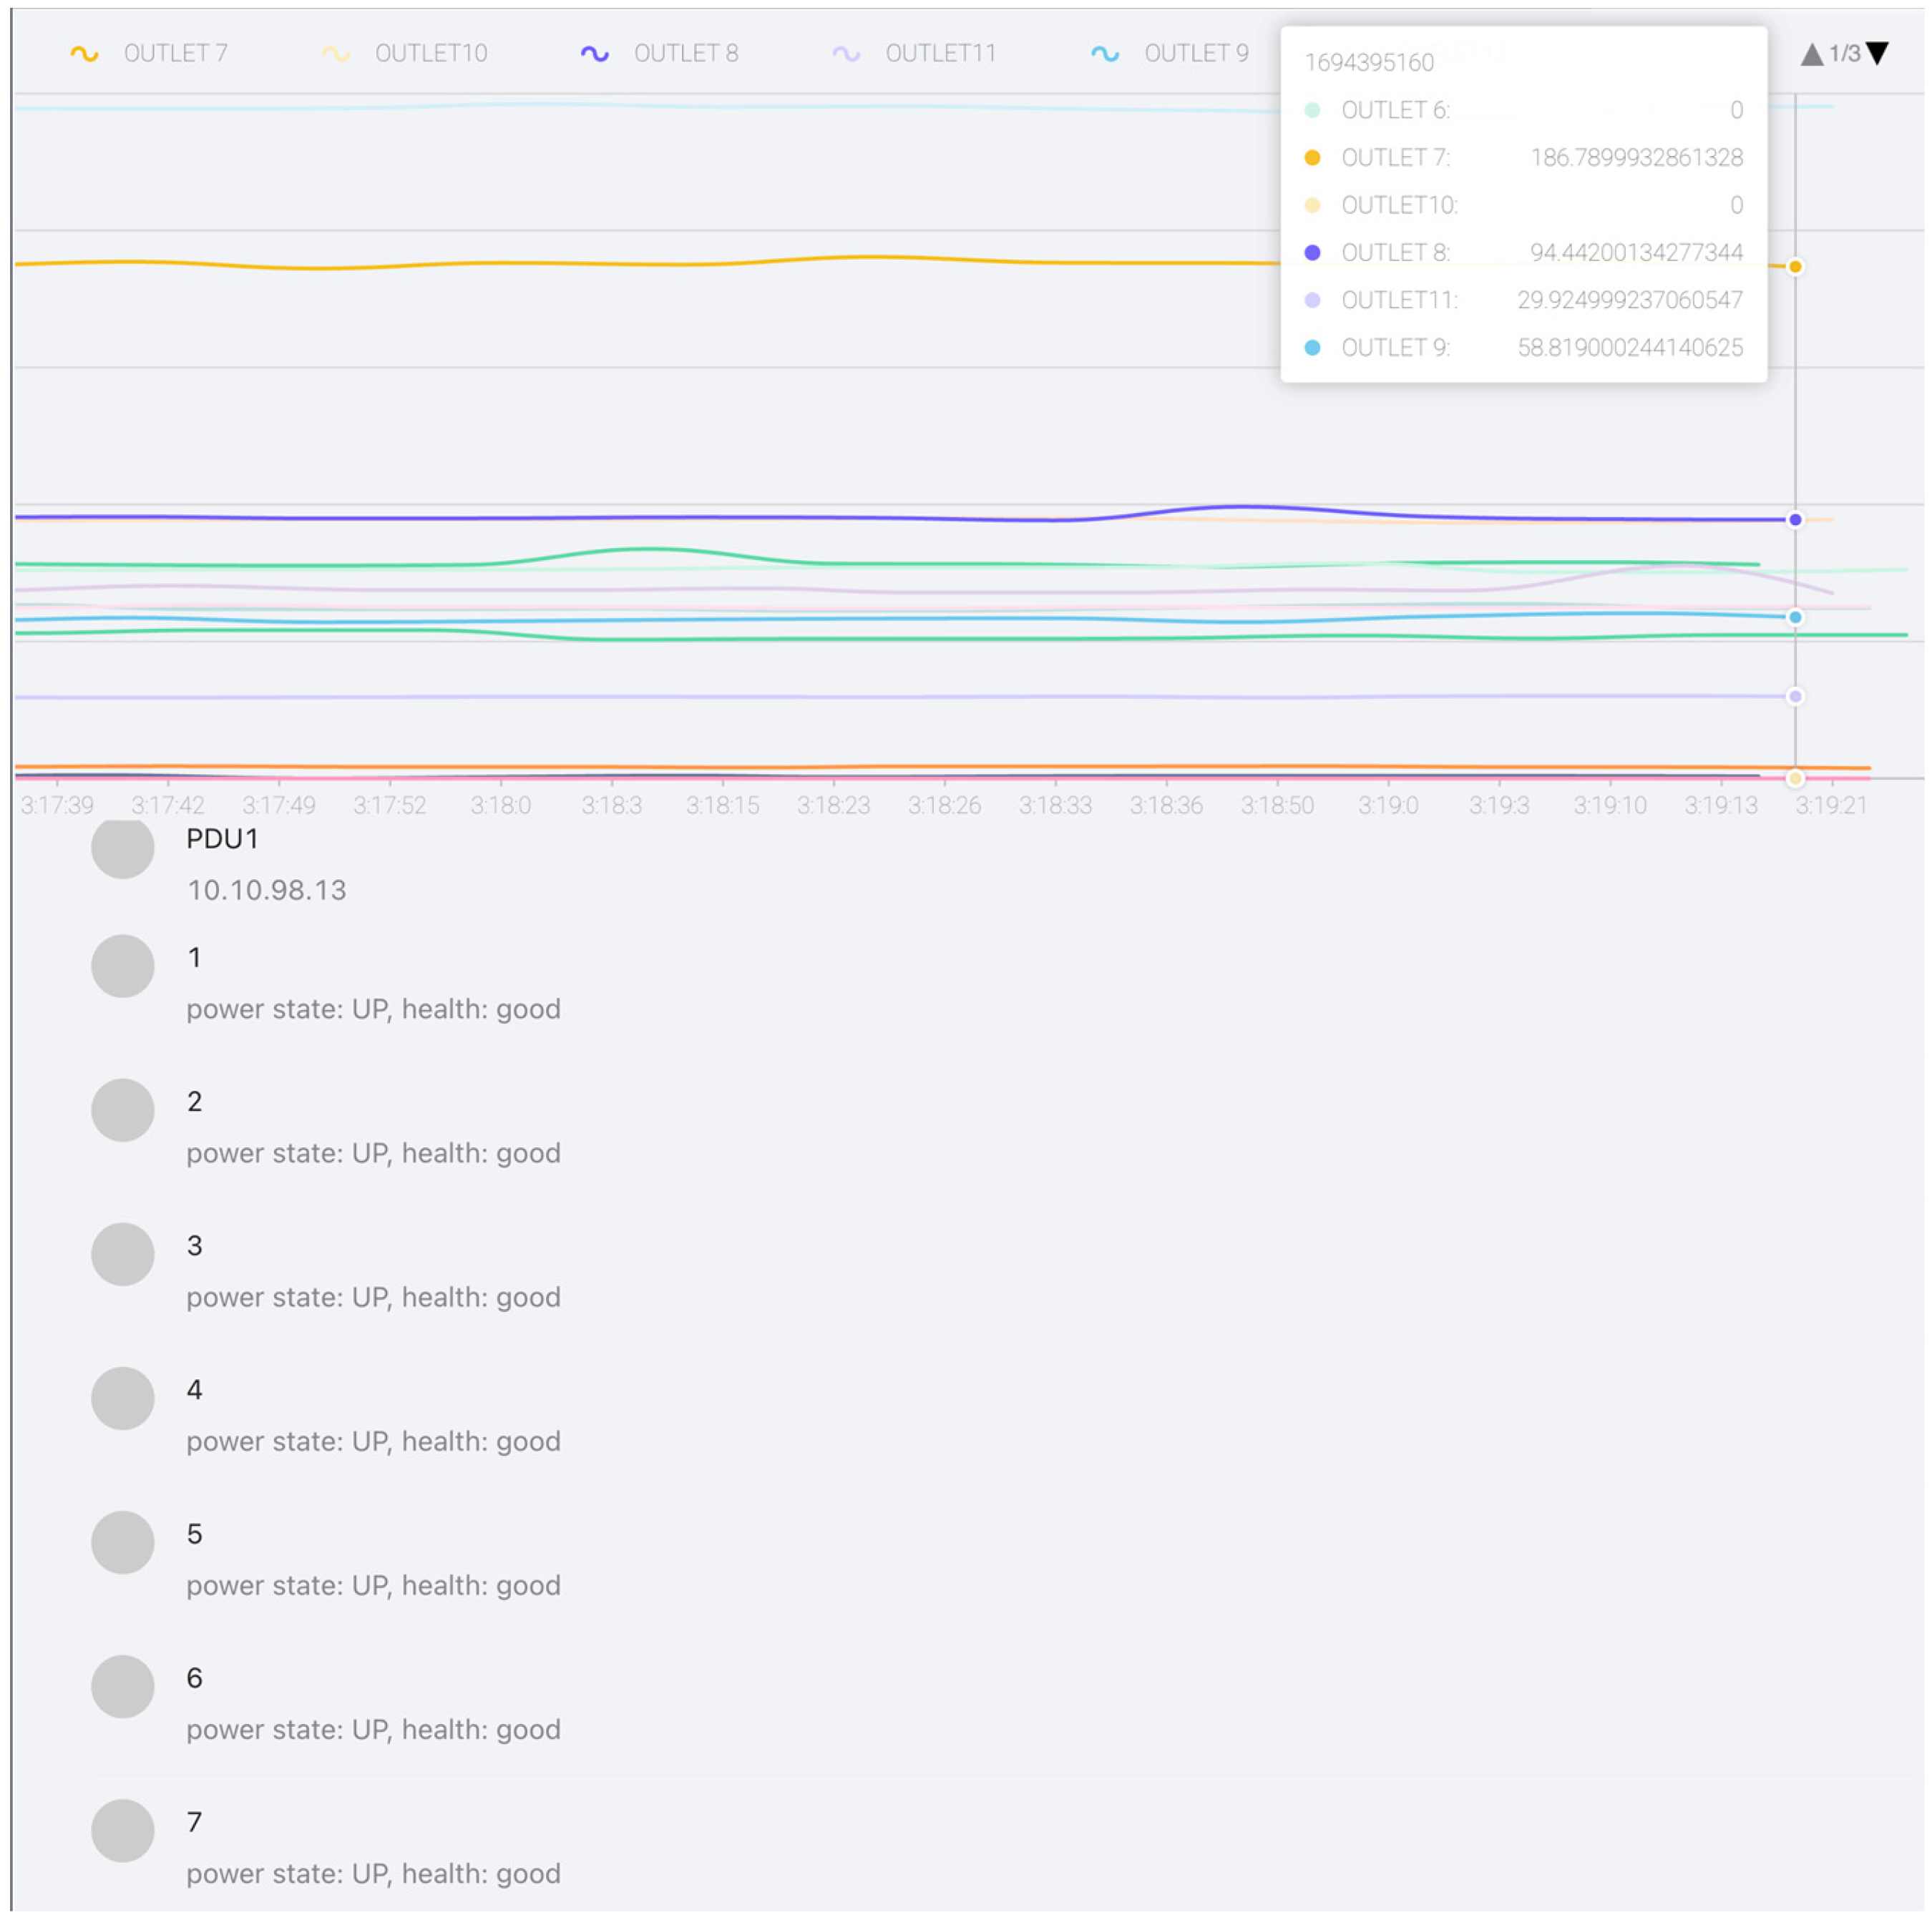The image size is (1932, 1920).
Task: Select outlet 7 list item title
Action: click(194, 1821)
